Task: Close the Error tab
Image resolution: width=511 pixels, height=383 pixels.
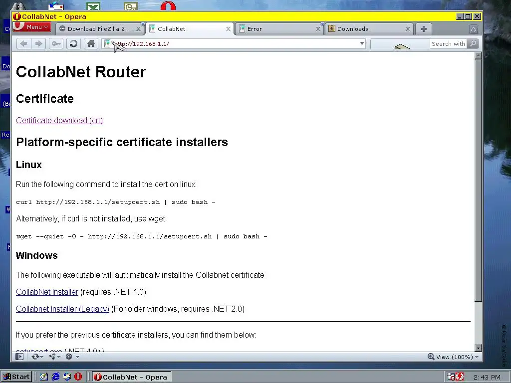Action: point(318,29)
